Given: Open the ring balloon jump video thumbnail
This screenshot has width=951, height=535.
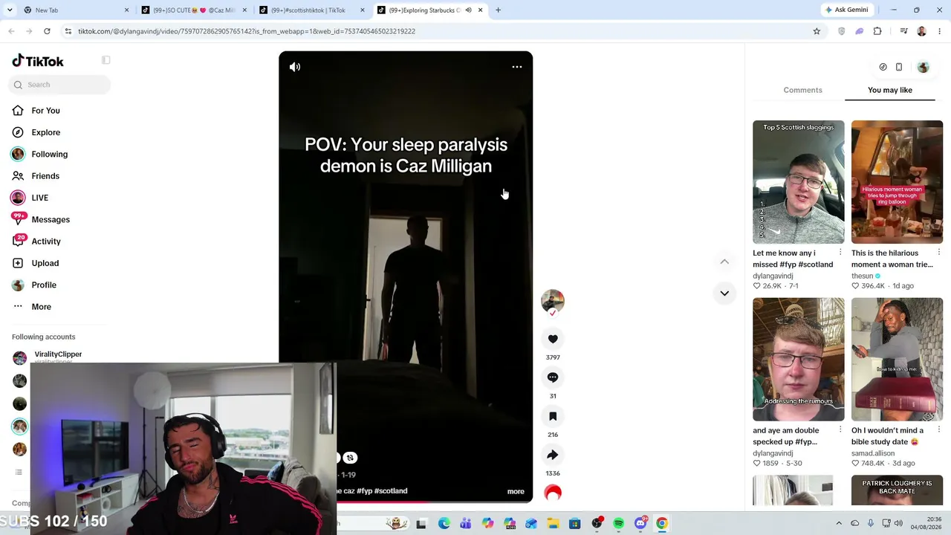Looking at the screenshot, I should 897,182.
